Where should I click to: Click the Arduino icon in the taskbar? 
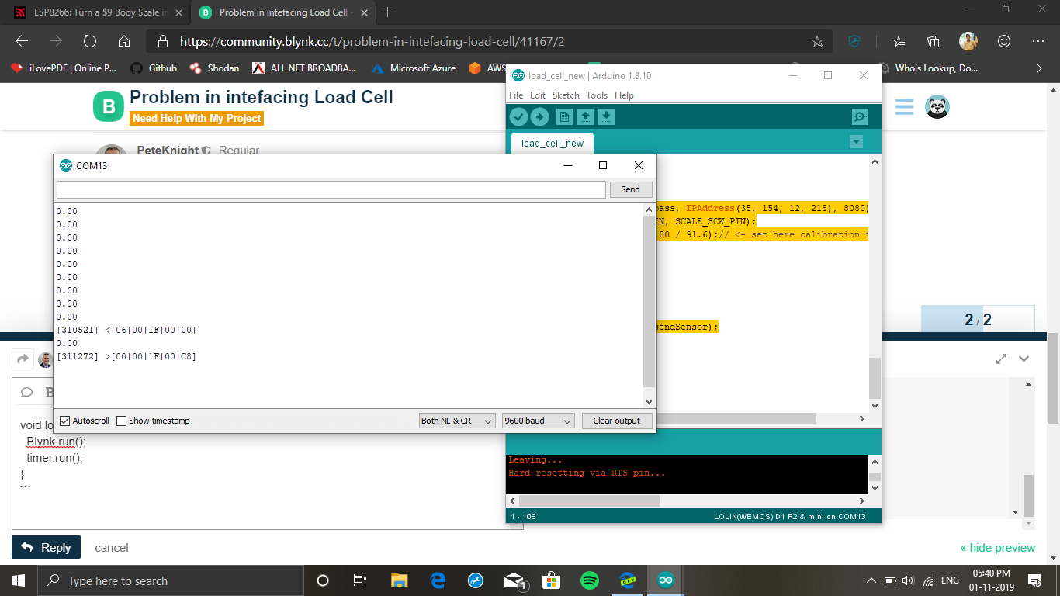666,580
